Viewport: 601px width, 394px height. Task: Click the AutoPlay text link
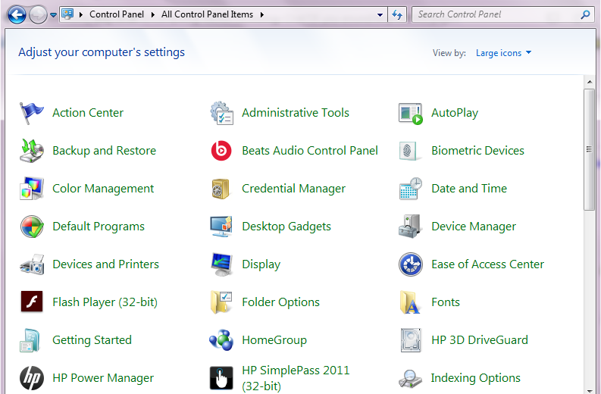455,113
